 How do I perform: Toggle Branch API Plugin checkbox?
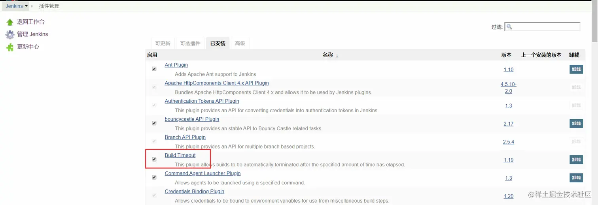click(x=154, y=141)
